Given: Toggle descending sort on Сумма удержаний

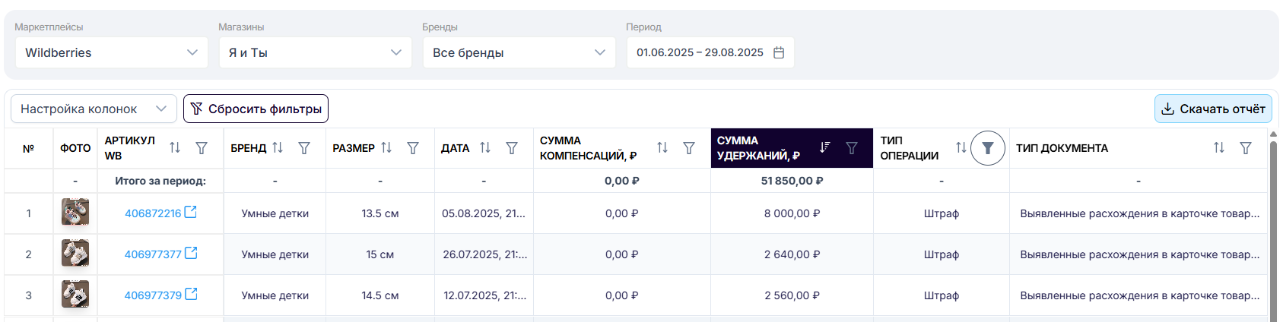Looking at the screenshot, I should pyautogui.click(x=824, y=147).
